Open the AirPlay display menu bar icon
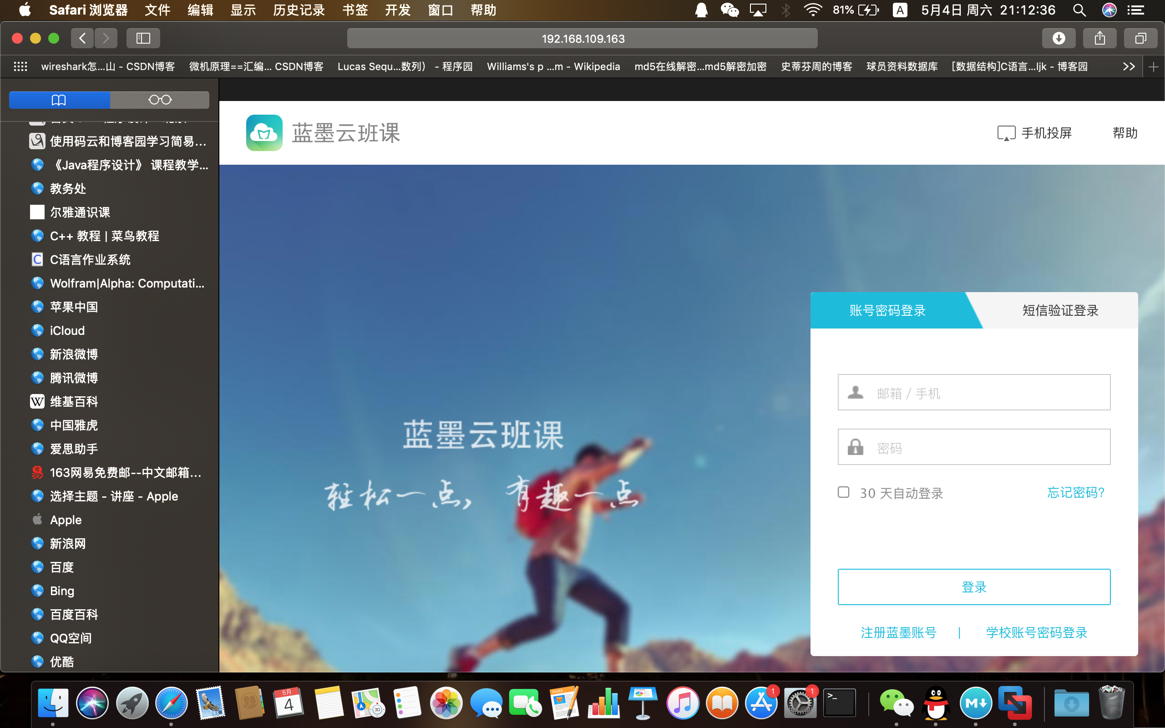 pos(758,10)
